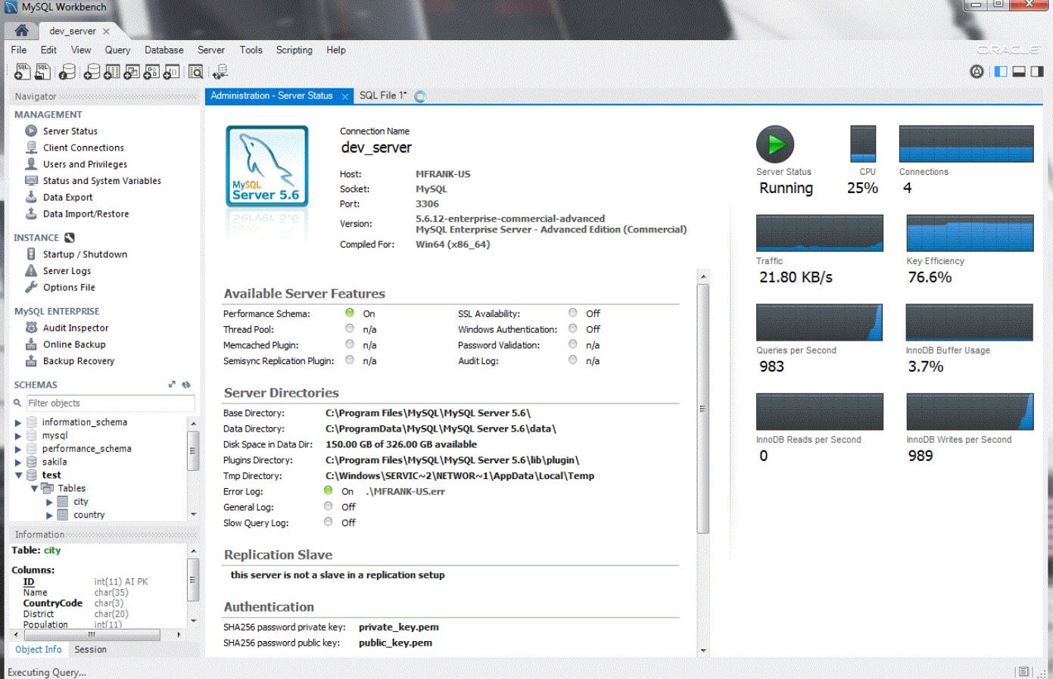Open the Data Export tool

[69, 197]
